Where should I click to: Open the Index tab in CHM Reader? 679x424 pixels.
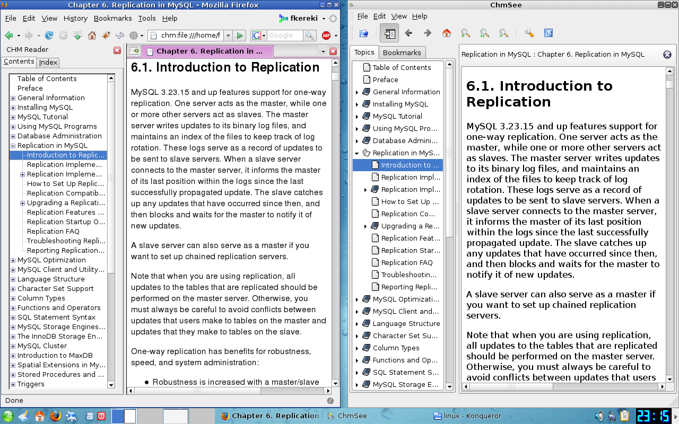48,62
